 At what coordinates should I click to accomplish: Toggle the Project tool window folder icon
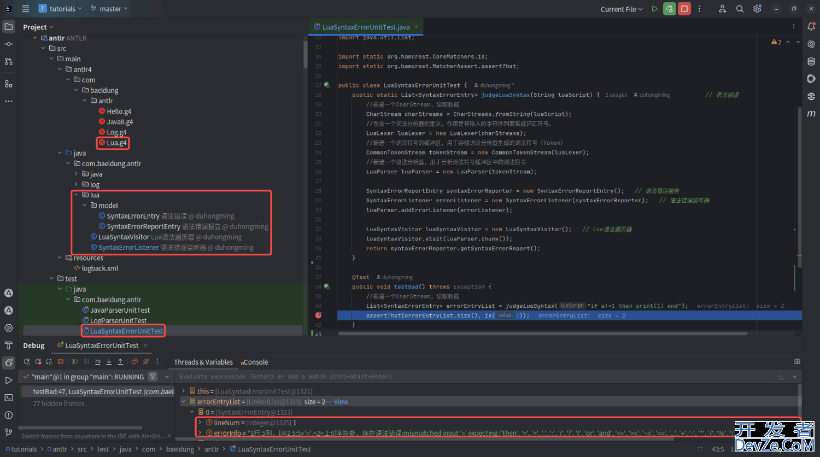tap(9, 26)
